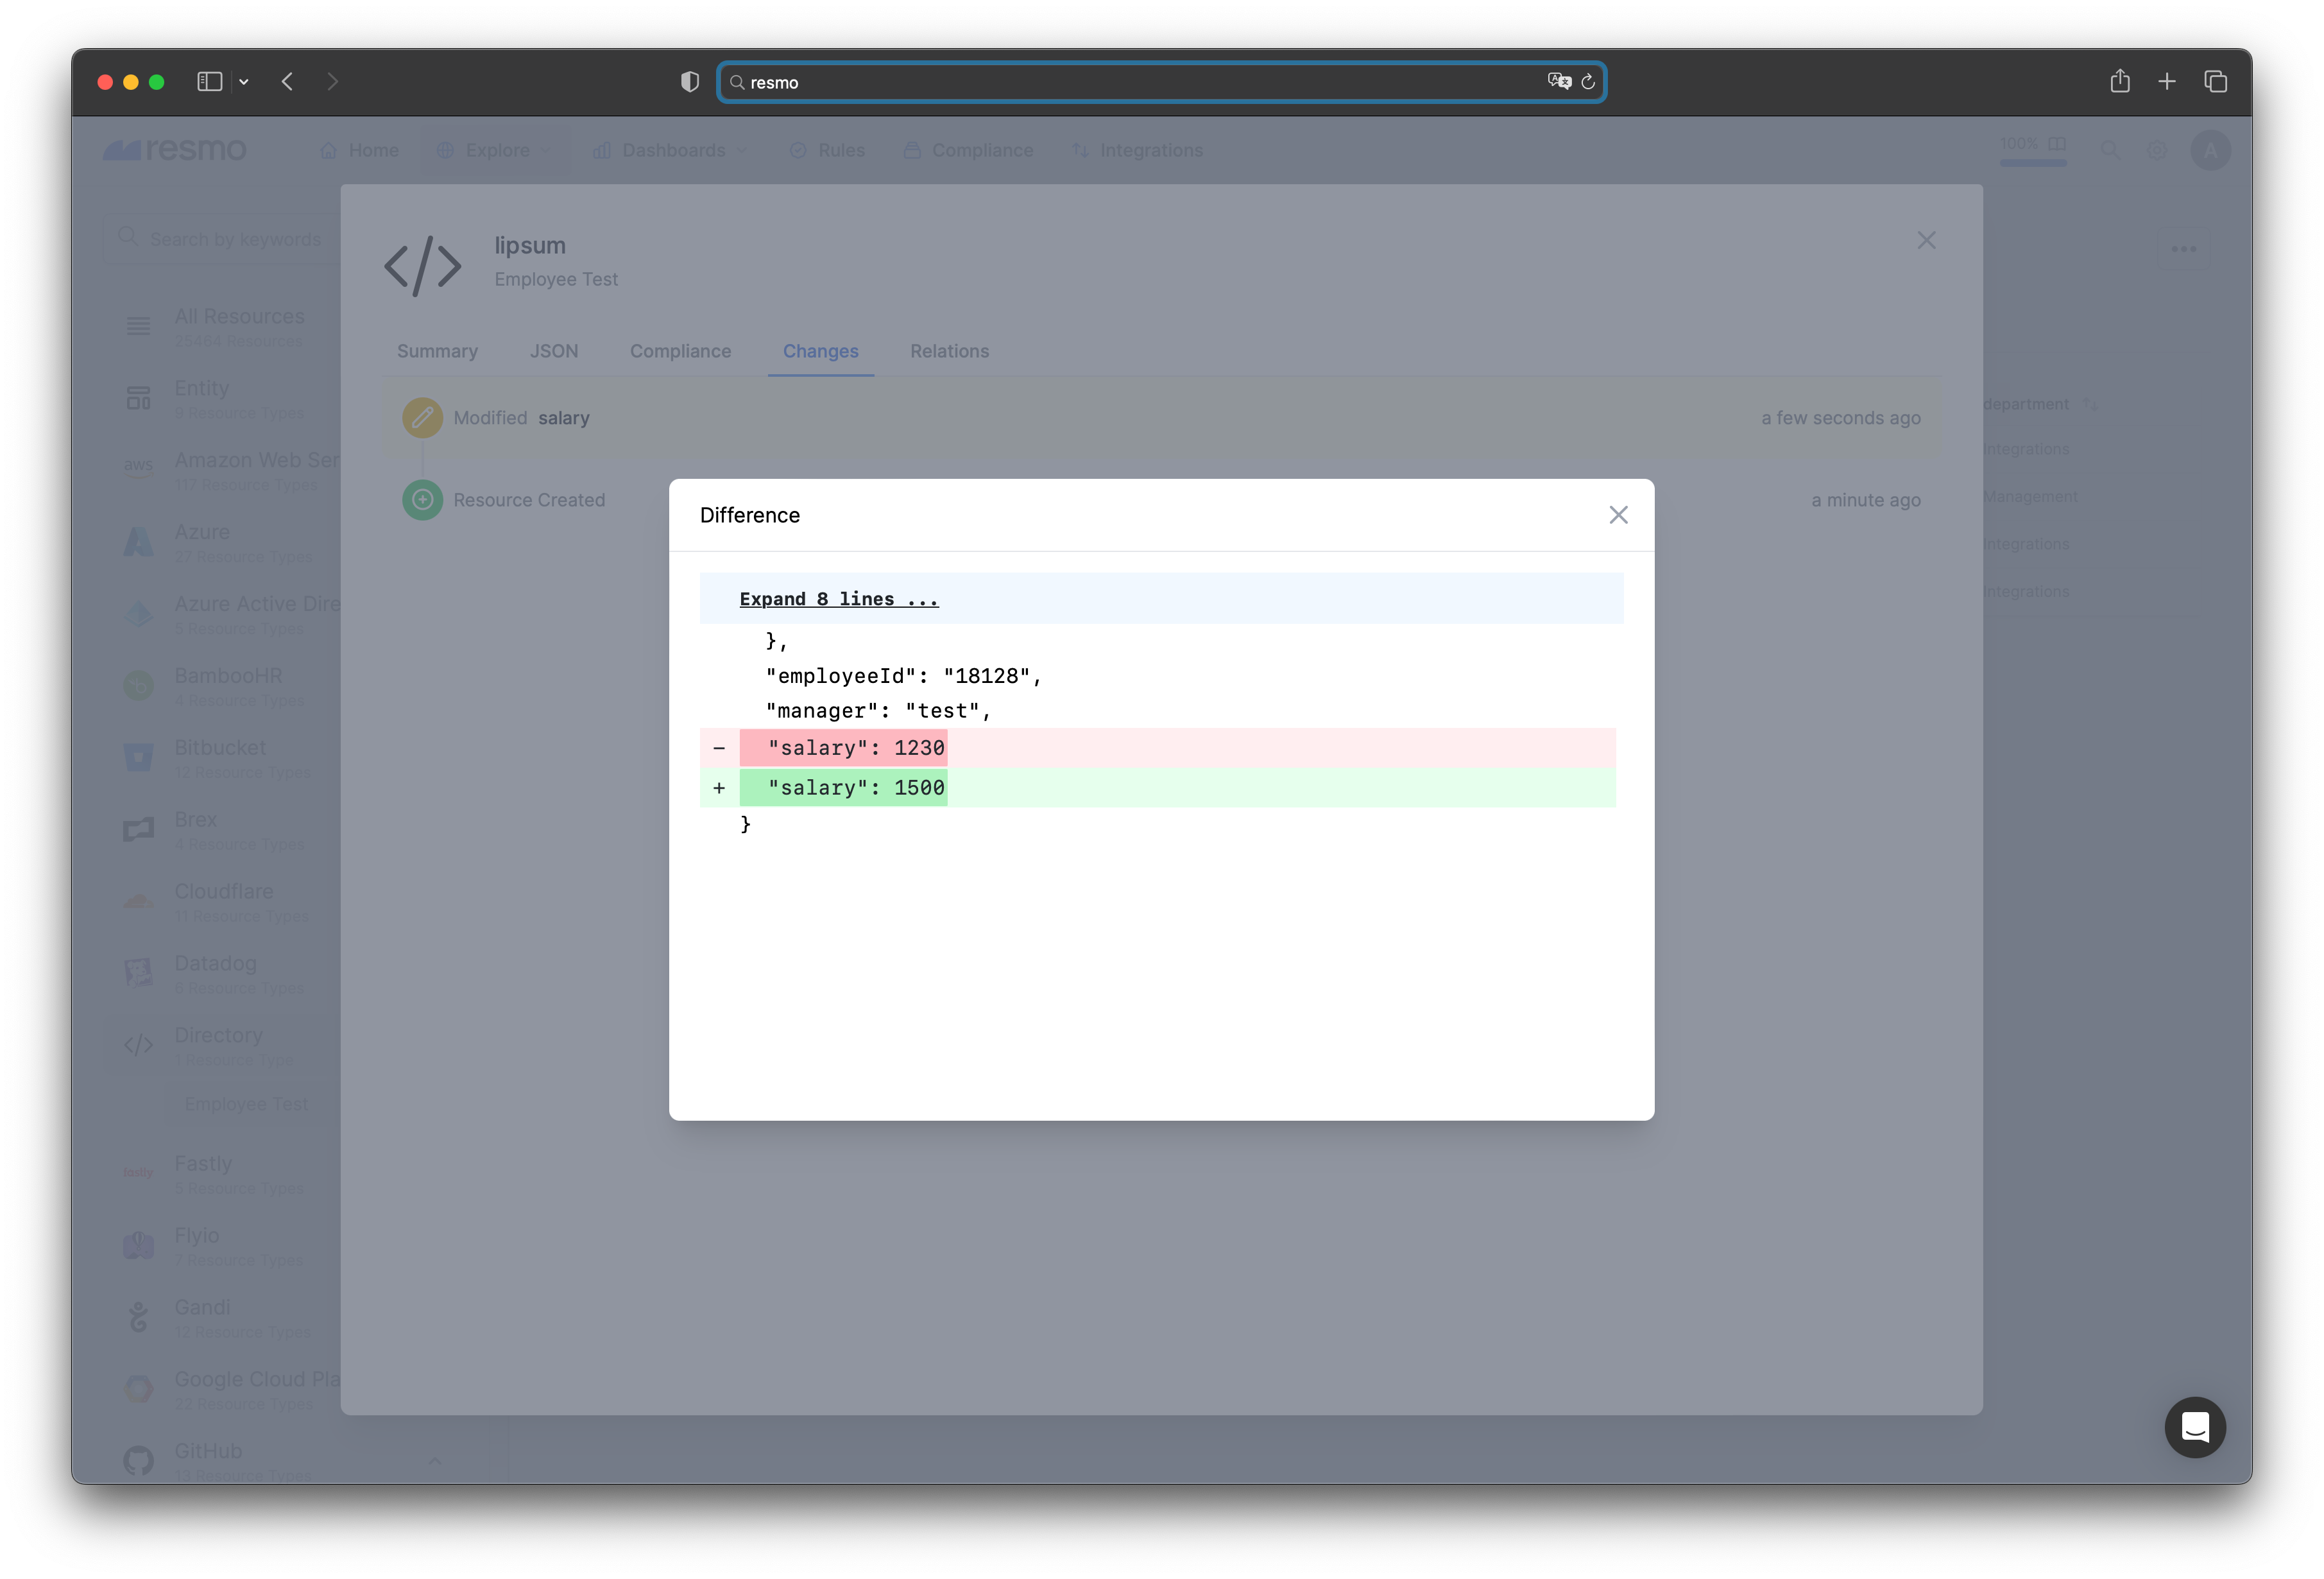This screenshot has height=1579, width=2324.
Task: Click the privacy shield icon
Action: click(x=689, y=82)
